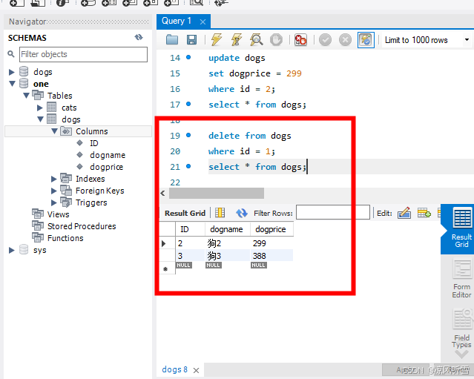
Task: Save the script with floppy disk icon
Action: click(x=191, y=39)
